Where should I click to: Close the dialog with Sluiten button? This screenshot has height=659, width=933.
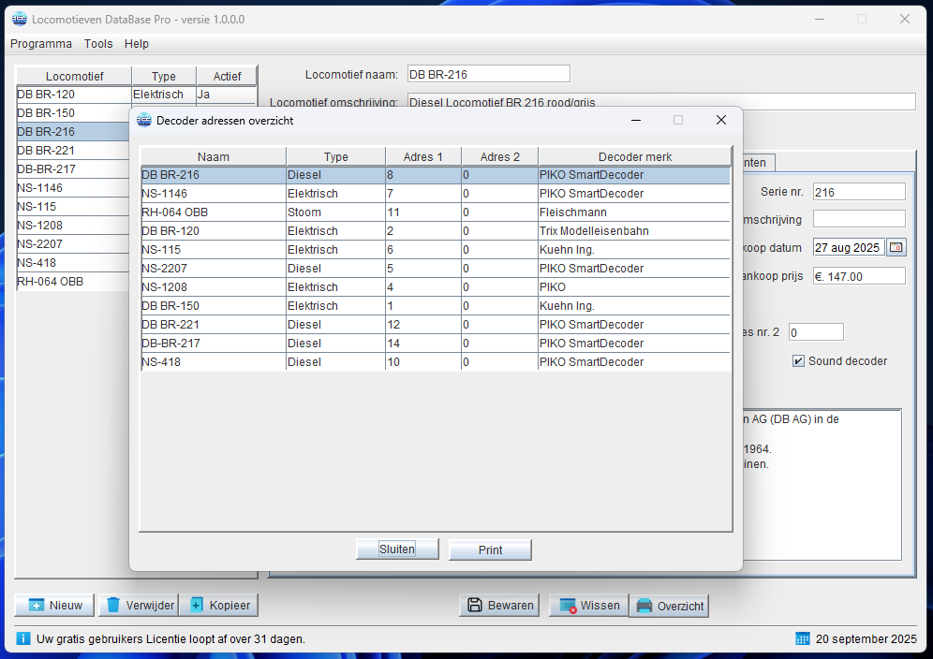tap(397, 549)
